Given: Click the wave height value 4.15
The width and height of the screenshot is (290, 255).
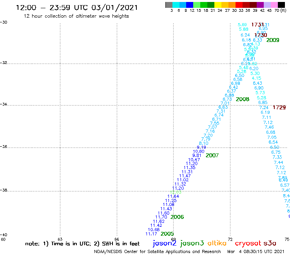Looking at the screenshot, I should tap(257, 78).
